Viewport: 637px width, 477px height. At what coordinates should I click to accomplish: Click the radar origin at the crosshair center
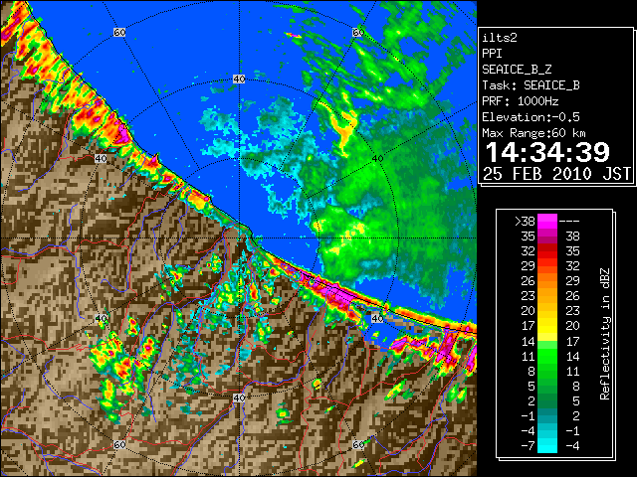tap(239, 238)
